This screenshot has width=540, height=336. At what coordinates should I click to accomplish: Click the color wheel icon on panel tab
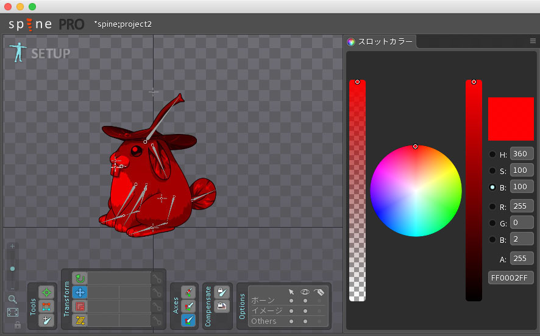point(351,42)
